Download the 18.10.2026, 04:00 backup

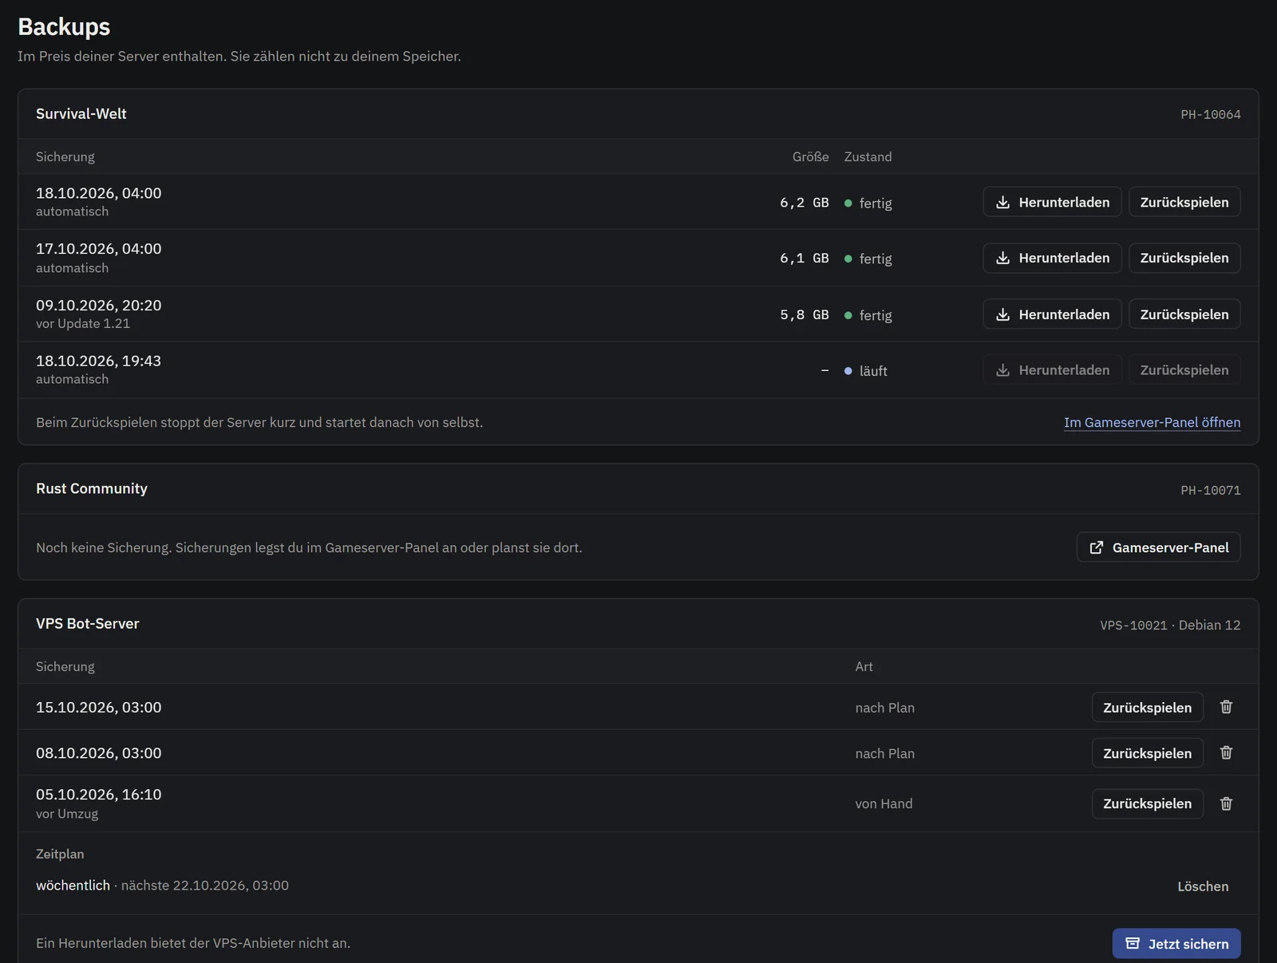coord(1052,202)
